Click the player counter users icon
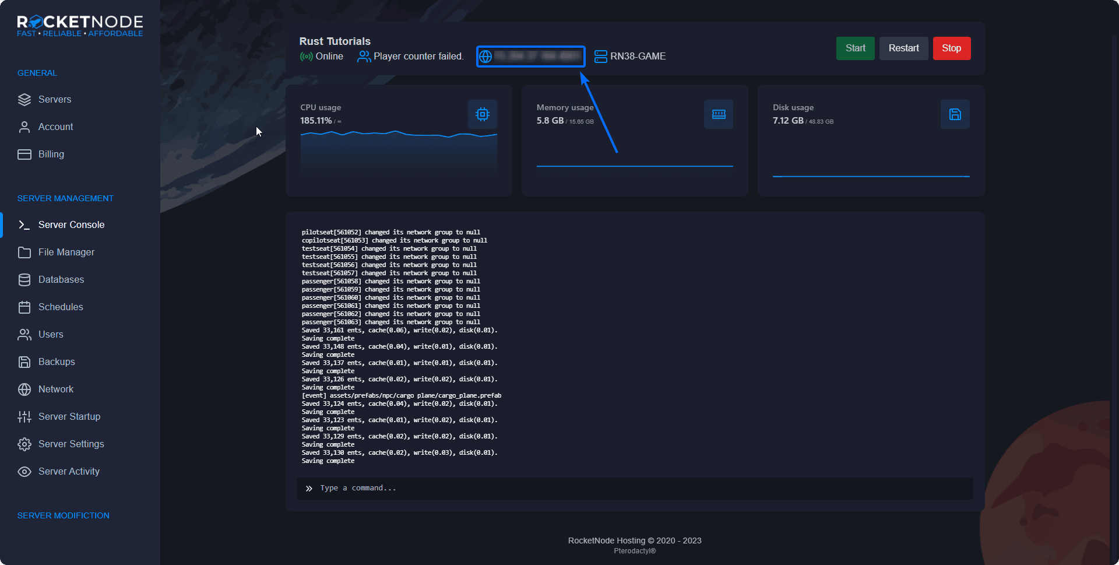The image size is (1119, 565). coord(364,57)
